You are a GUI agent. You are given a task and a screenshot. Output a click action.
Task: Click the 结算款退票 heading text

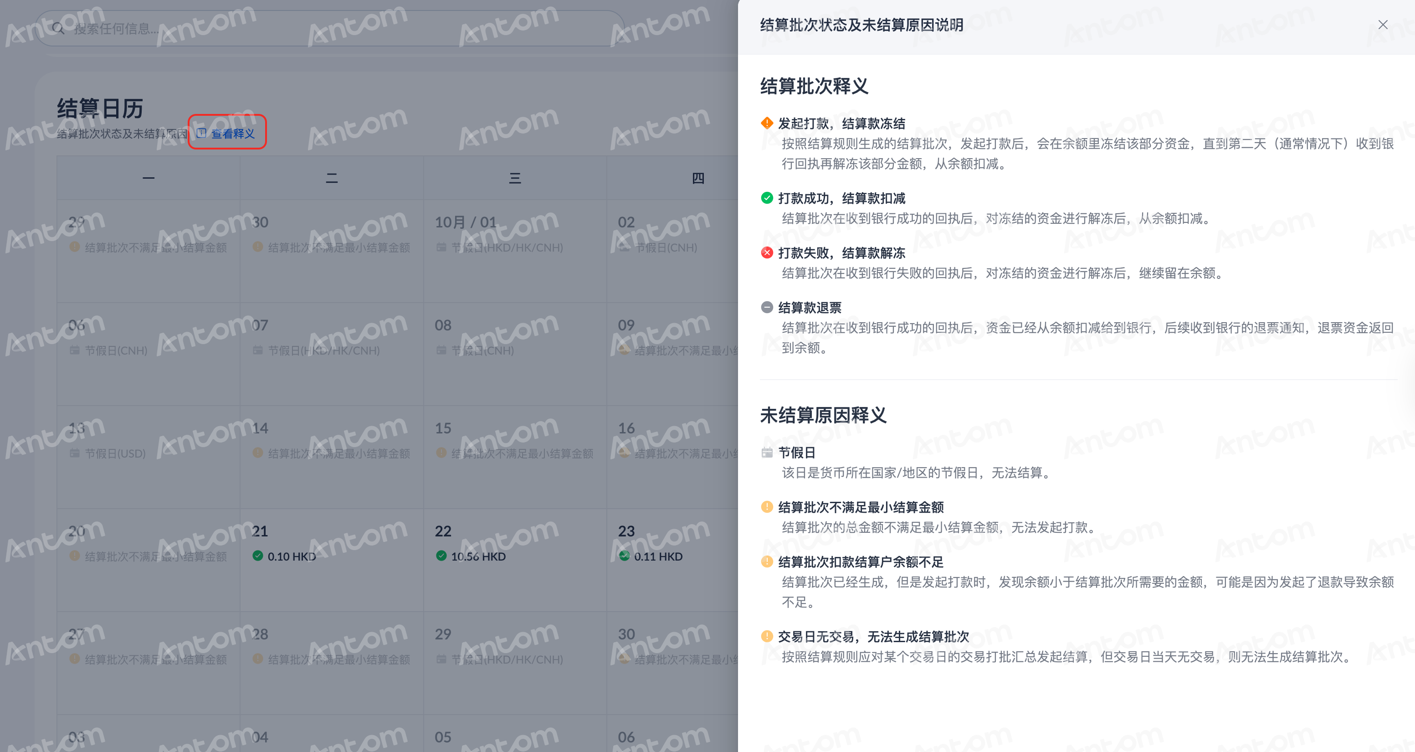810,308
